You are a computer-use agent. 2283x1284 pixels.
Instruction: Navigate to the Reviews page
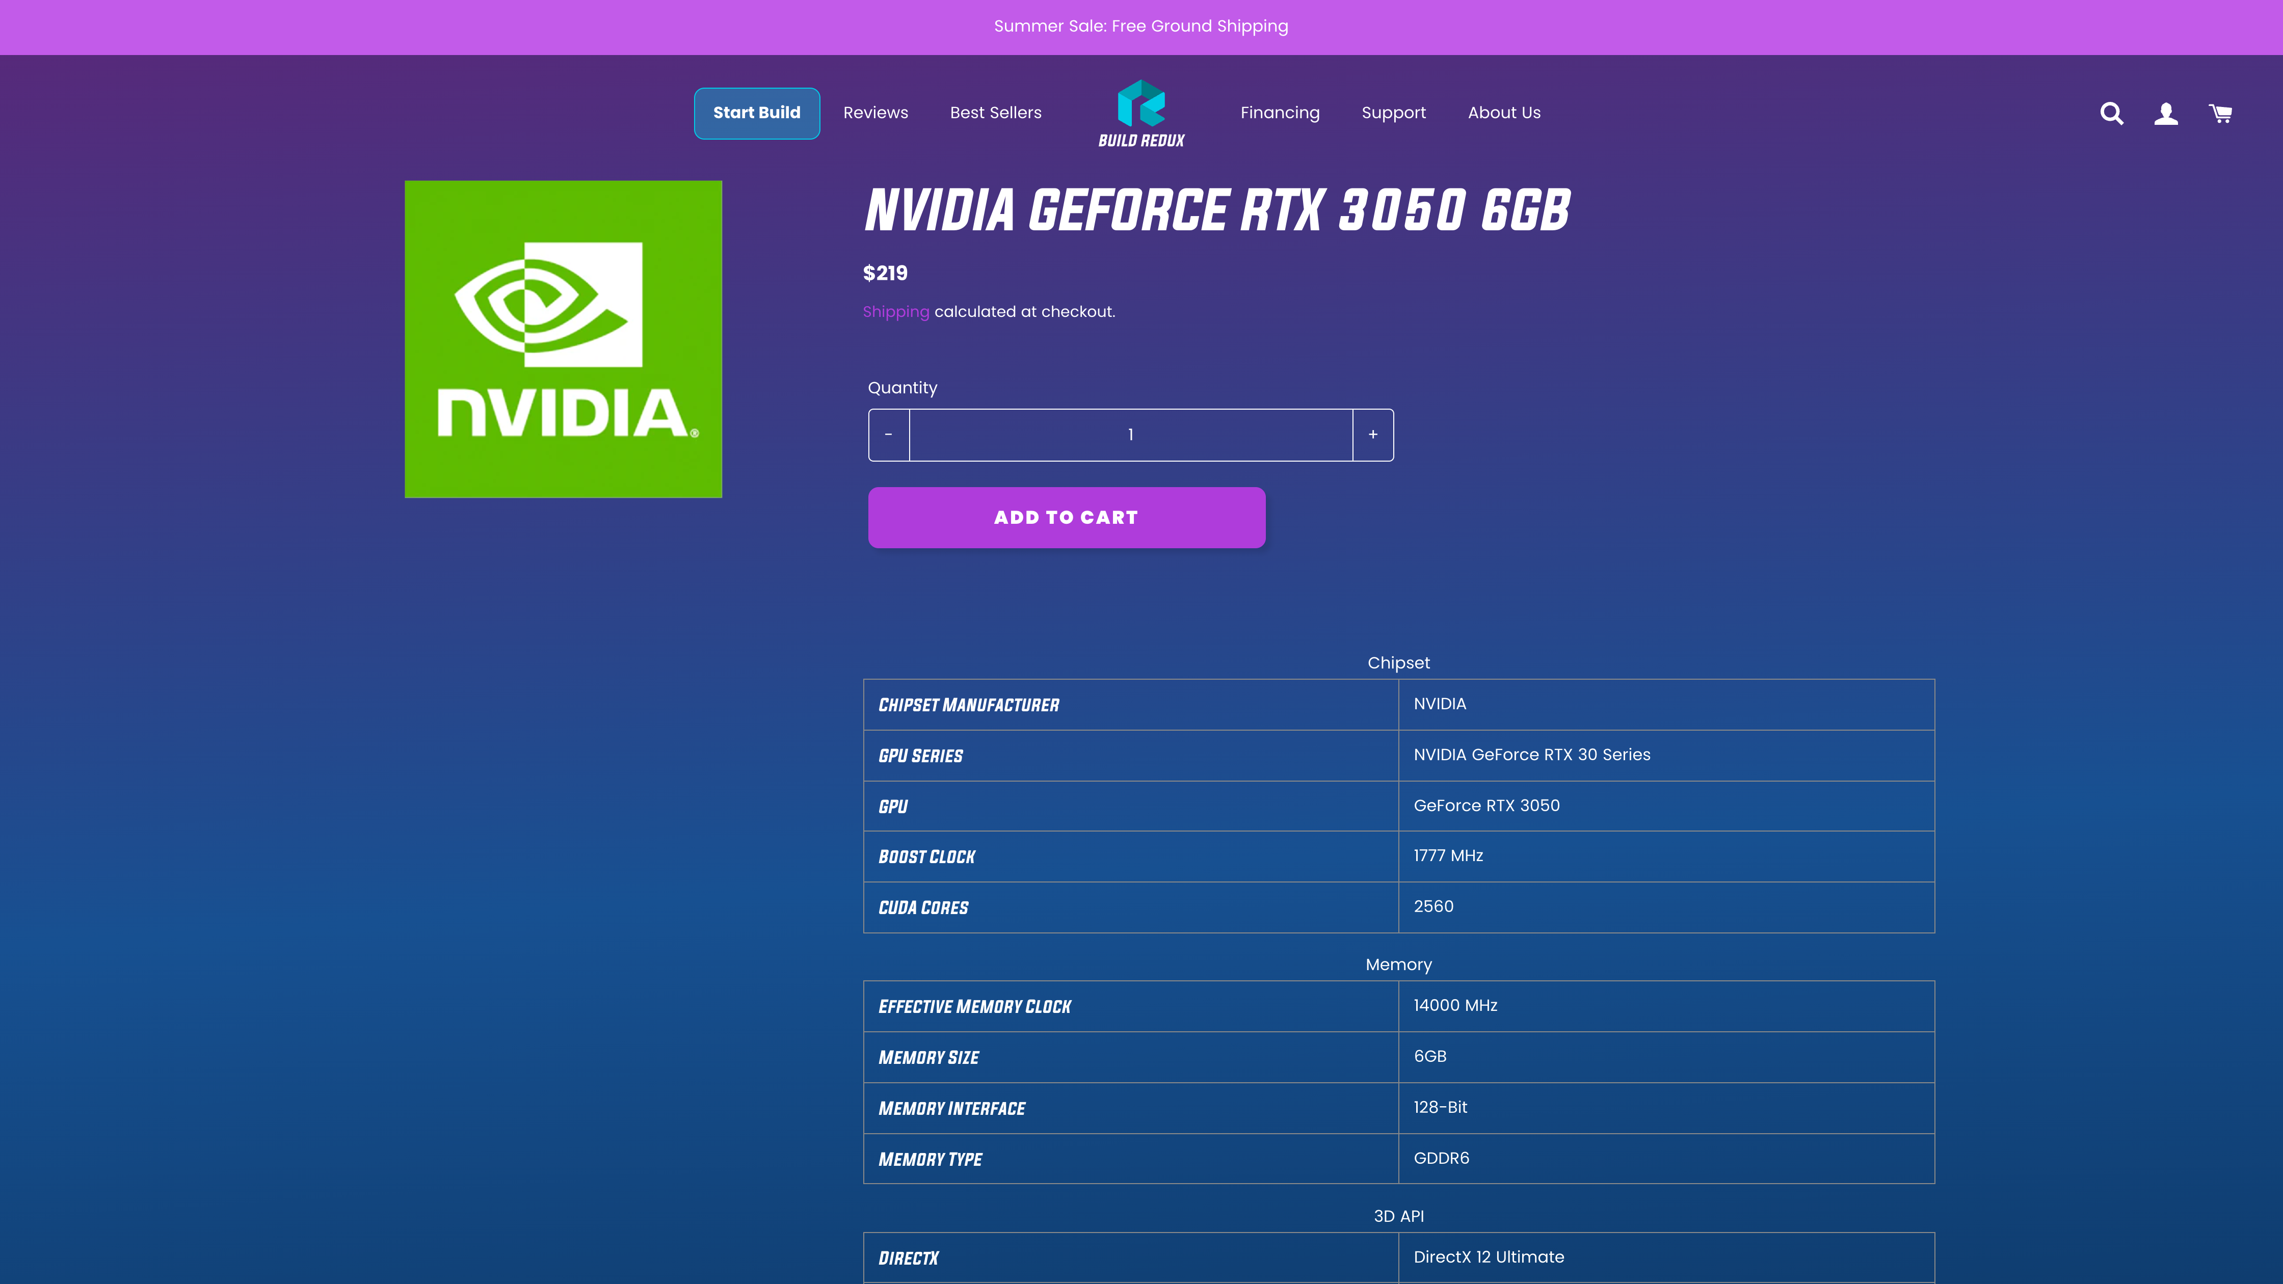point(875,113)
